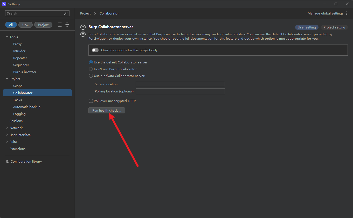Open Configuration library
The height and width of the screenshot is (218, 353).
click(x=26, y=162)
